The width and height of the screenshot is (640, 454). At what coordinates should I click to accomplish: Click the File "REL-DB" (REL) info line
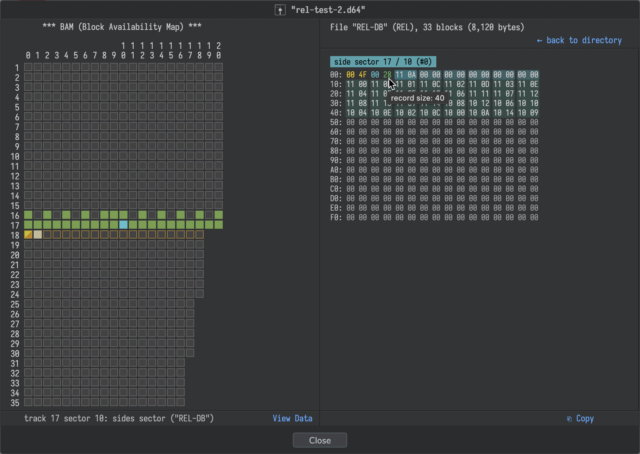tap(427, 27)
